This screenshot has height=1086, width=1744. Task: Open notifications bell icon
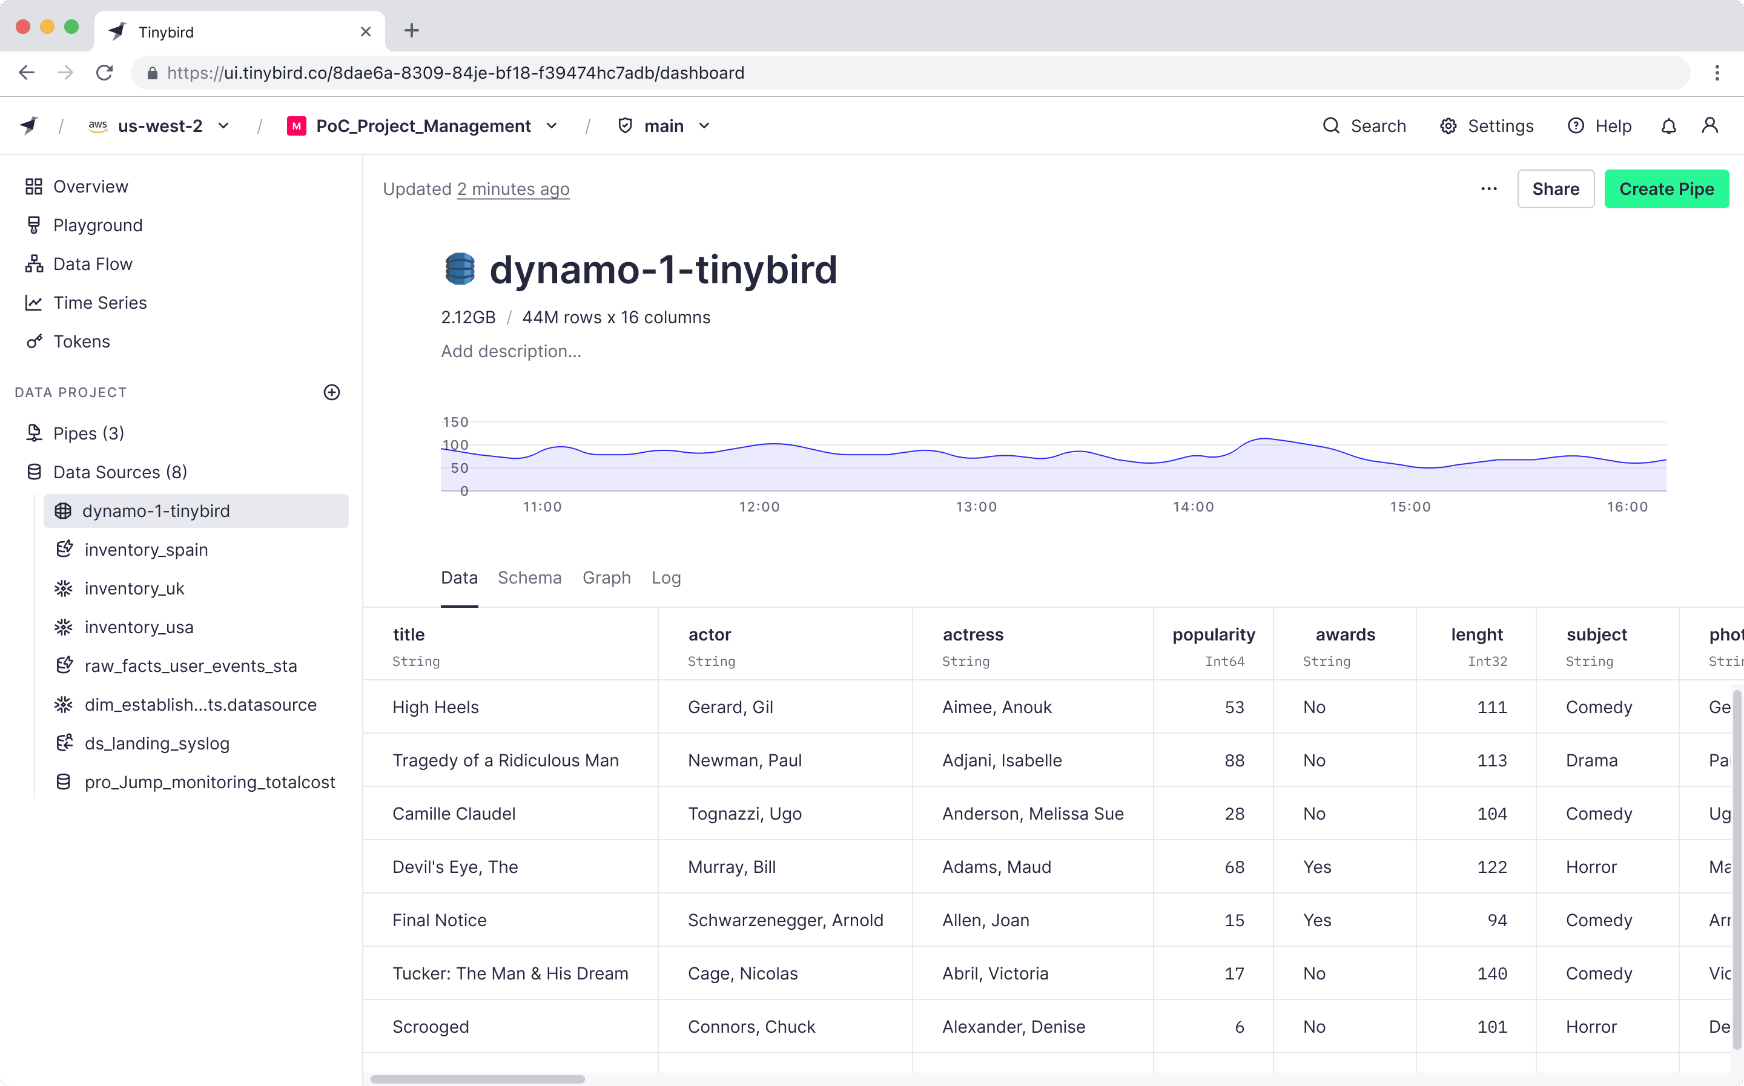click(1668, 126)
